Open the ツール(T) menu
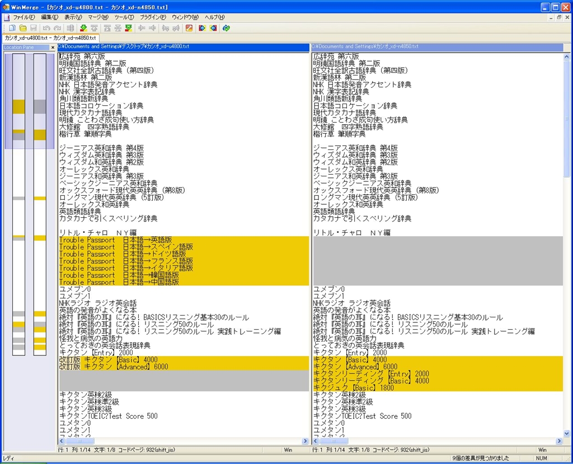573x464 pixels. tap(124, 17)
